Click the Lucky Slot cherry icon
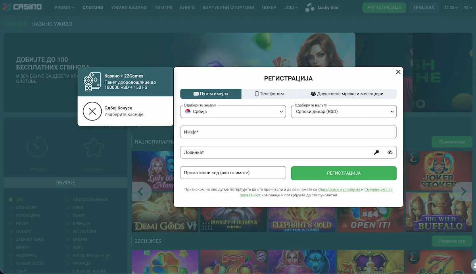Screen dimensions: 476x274 point(310,7)
